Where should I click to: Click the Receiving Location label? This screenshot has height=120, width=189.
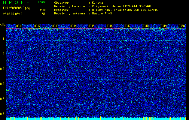coord(70,6)
